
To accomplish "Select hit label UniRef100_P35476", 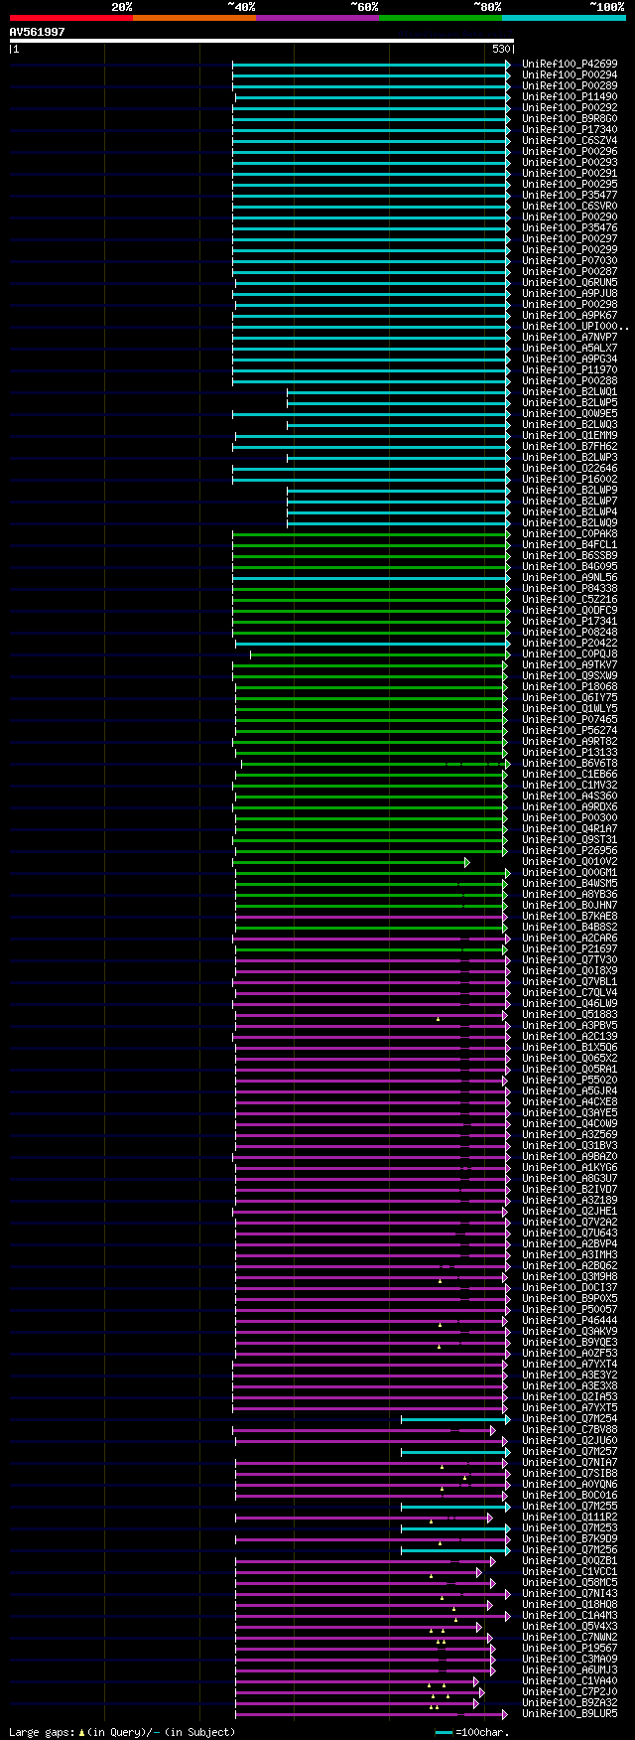I will coord(570,228).
